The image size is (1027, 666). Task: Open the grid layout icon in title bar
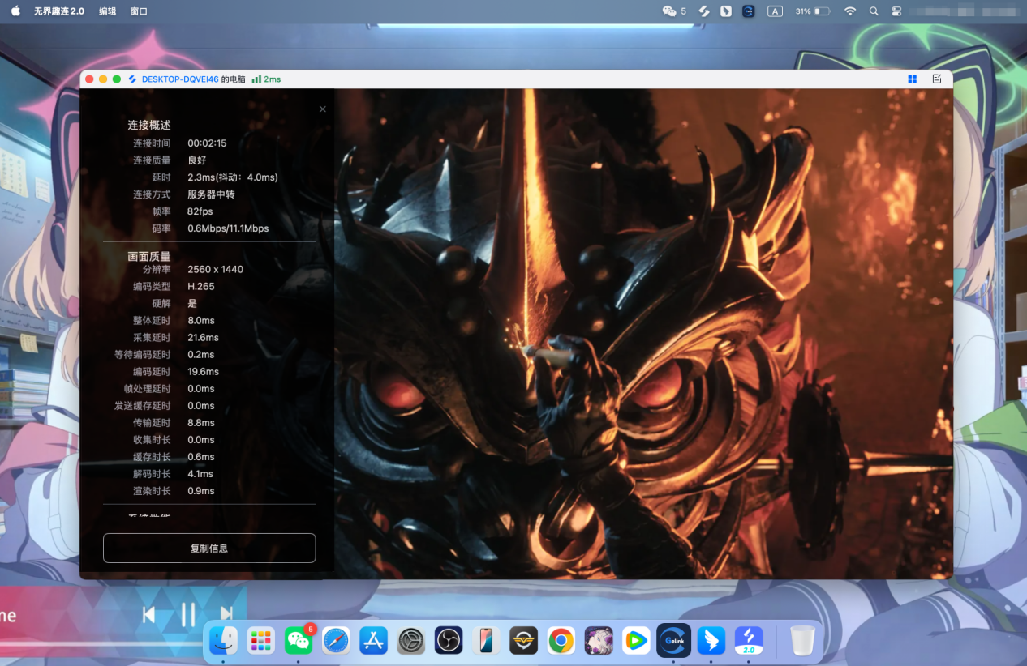[913, 79]
